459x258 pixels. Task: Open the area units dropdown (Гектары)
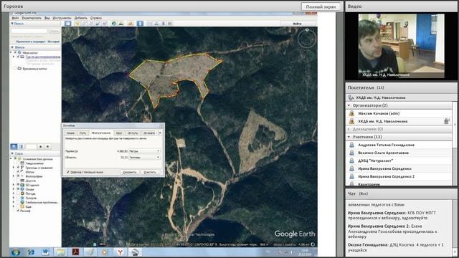(x=145, y=158)
